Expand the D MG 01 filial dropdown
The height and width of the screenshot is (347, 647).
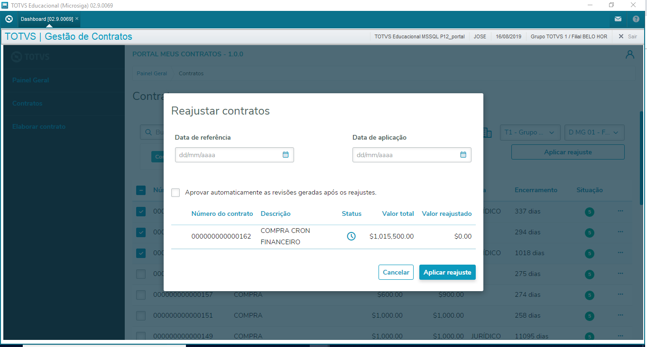[594, 133]
